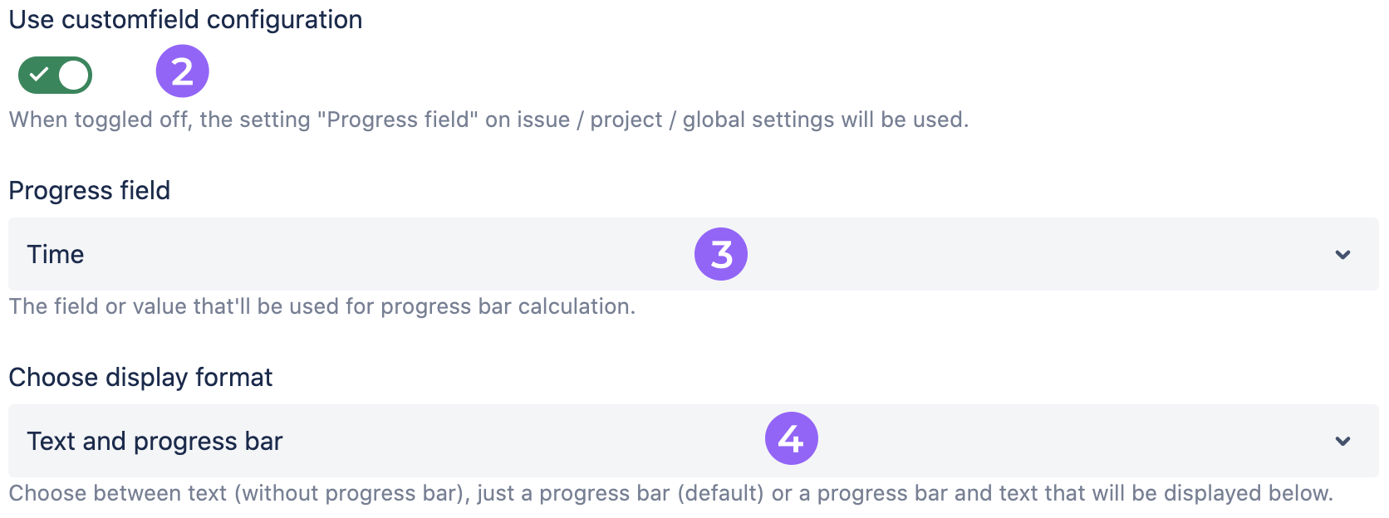Expand the display format chevron arrow
The height and width of the screenshot is (518, 1389).
1342,442
